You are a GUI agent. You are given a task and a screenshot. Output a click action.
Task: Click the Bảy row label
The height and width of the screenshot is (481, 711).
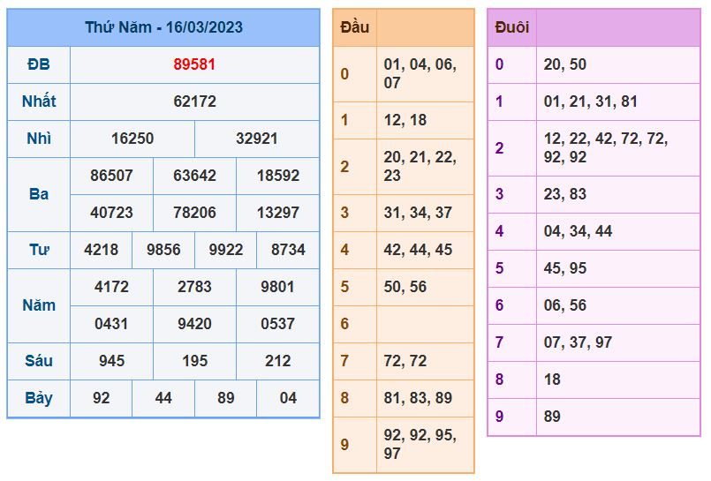pyautogui.click(x=39, y=399)
